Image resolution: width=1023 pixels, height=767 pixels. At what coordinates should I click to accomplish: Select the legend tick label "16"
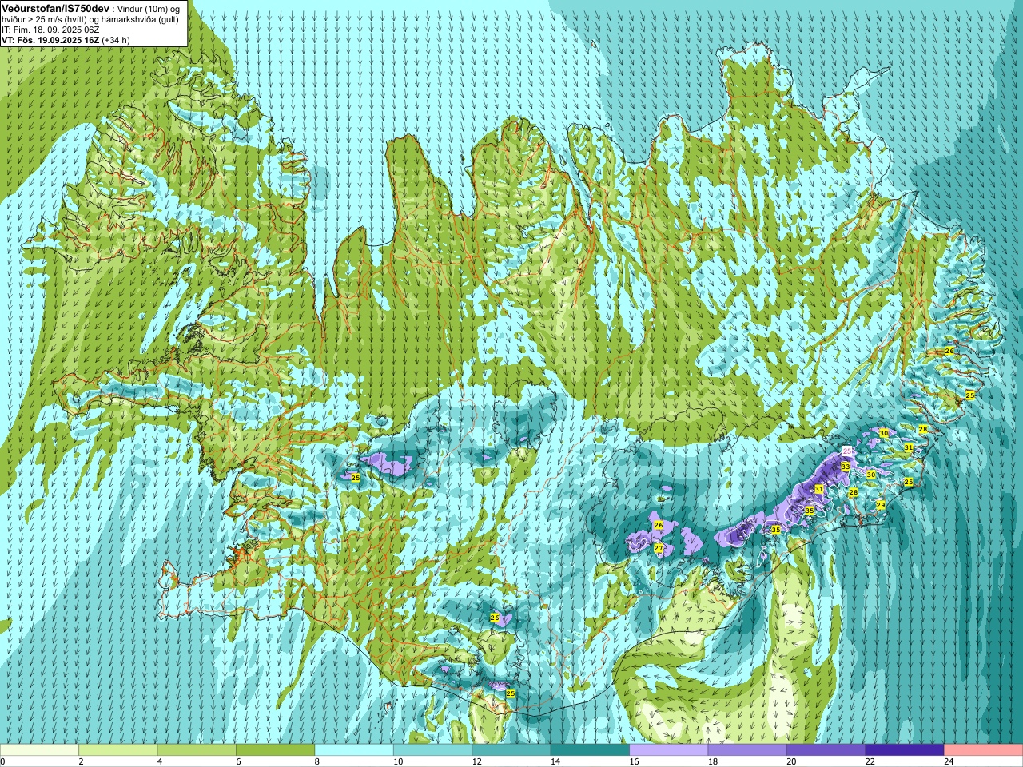633,761
